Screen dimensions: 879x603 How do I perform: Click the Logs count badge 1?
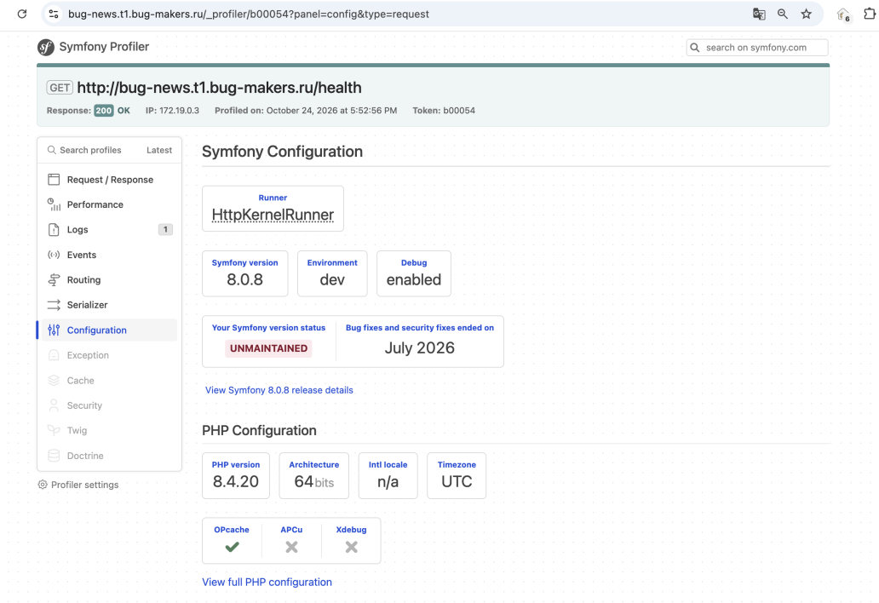165,229
